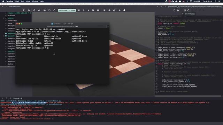The width and height of the screenshot is (223, 125).
Task: Click the Terminal window vertical scrollbar
Action: point(109,33)
